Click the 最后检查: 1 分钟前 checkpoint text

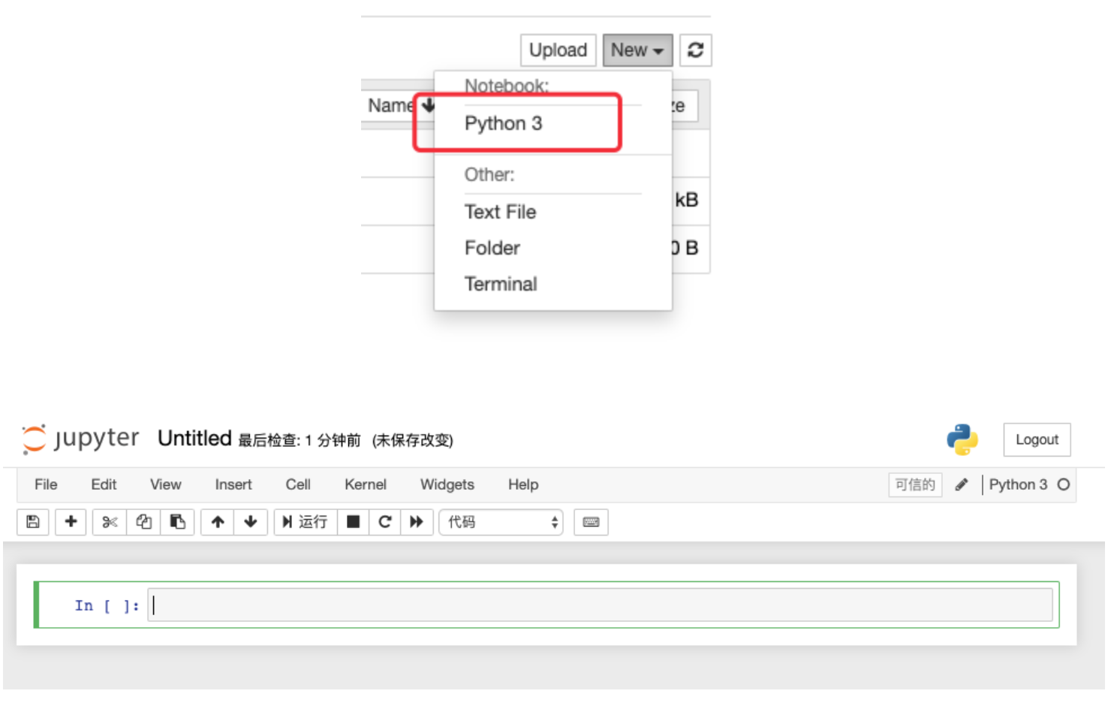point(300,440)
